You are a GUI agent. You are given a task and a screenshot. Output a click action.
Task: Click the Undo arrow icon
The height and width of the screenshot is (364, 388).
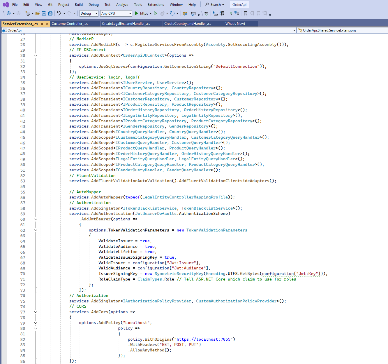(x=59, y=13)
